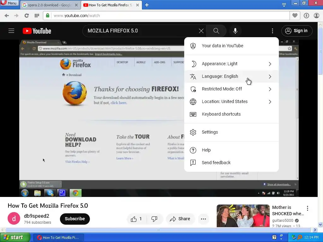323x242 pixels.
Task: Open the Speed Dial grid icon
Action: point(37,16)
